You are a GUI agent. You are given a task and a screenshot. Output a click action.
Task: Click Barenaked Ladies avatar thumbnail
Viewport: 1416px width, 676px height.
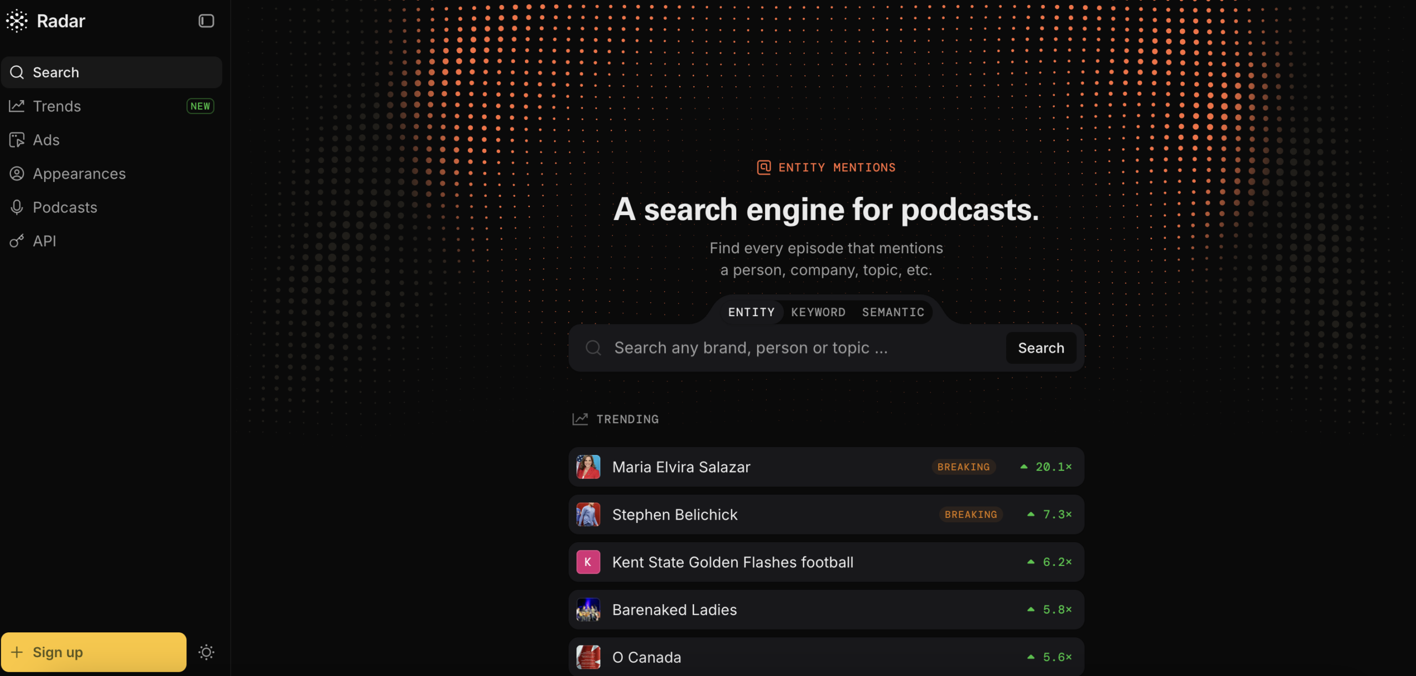click(588, 610)
